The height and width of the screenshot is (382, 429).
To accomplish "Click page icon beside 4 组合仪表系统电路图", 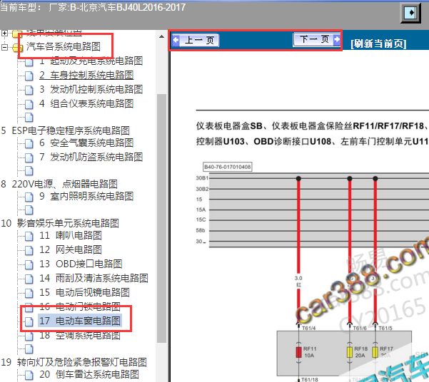I will pyautogui.click(x=29, y=104).
